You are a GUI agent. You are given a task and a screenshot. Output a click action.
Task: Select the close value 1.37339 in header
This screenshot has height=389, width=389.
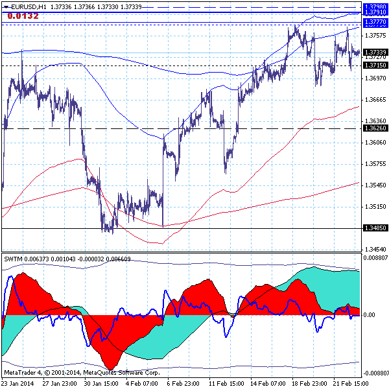coord(131,7)
